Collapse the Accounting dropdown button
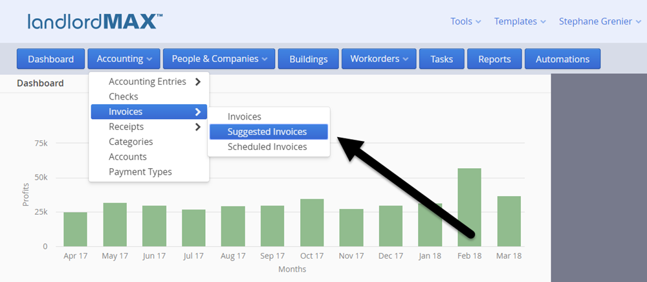This screenshot has width=647, height=282. 124,59
